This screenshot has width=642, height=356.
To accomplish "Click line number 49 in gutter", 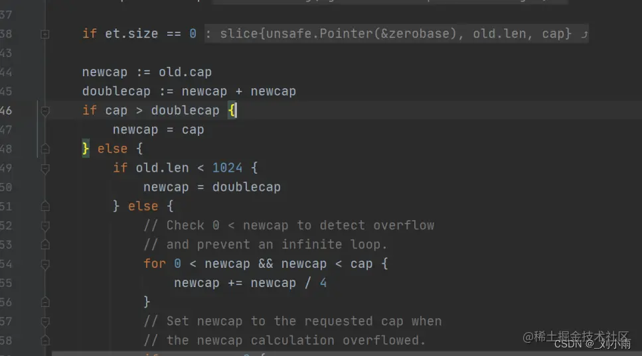I will pyautogui.click(x=6, y=168).
